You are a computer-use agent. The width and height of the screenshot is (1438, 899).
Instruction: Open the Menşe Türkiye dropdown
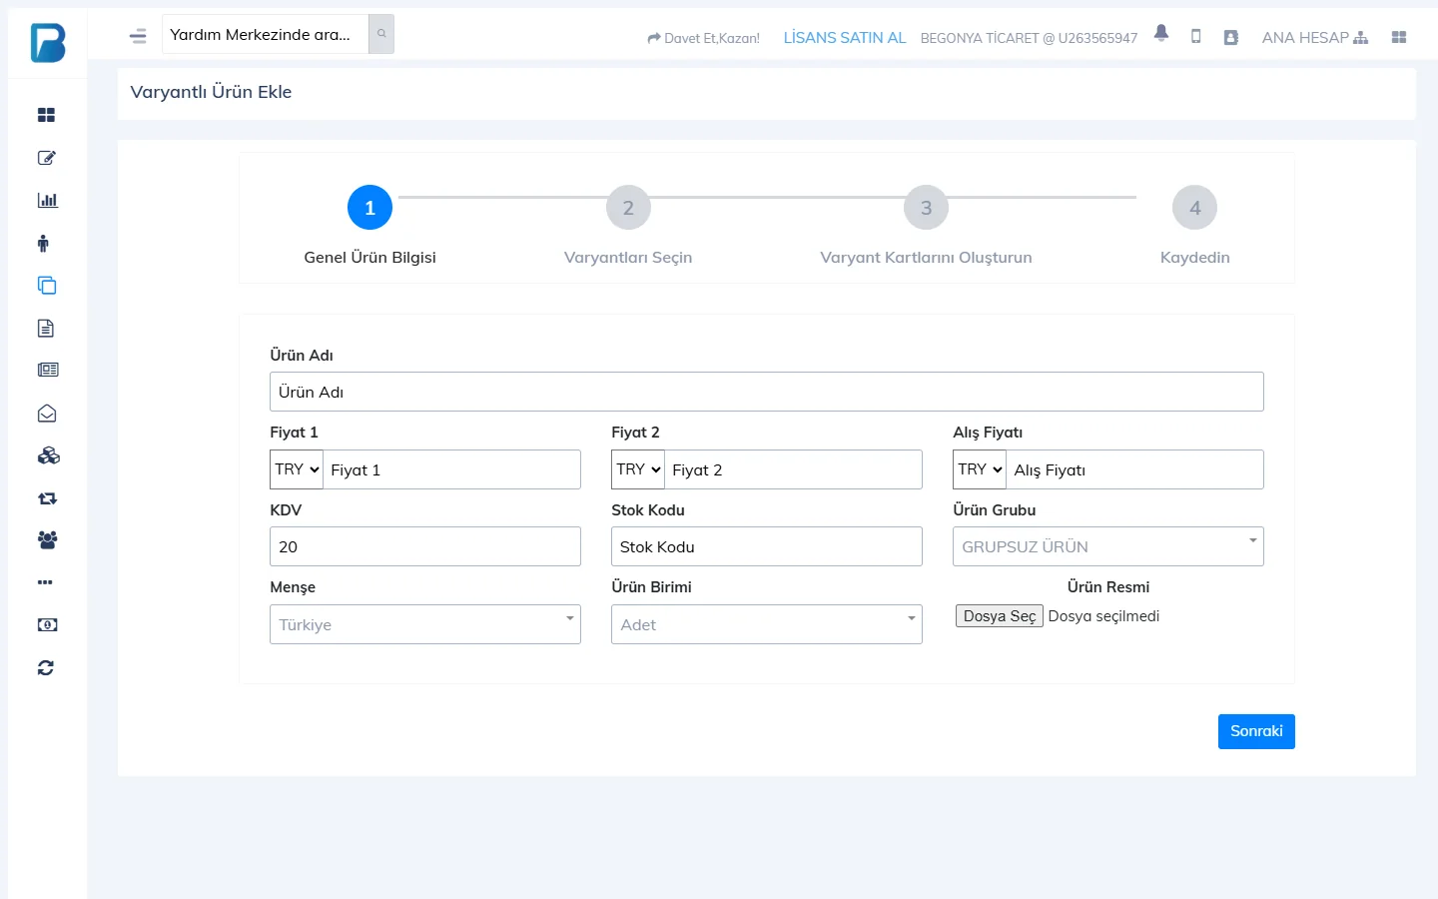point(425,624)
